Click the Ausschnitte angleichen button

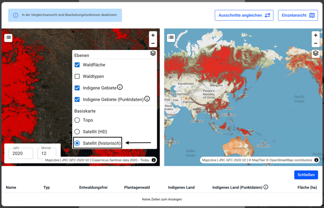(244, 15)
